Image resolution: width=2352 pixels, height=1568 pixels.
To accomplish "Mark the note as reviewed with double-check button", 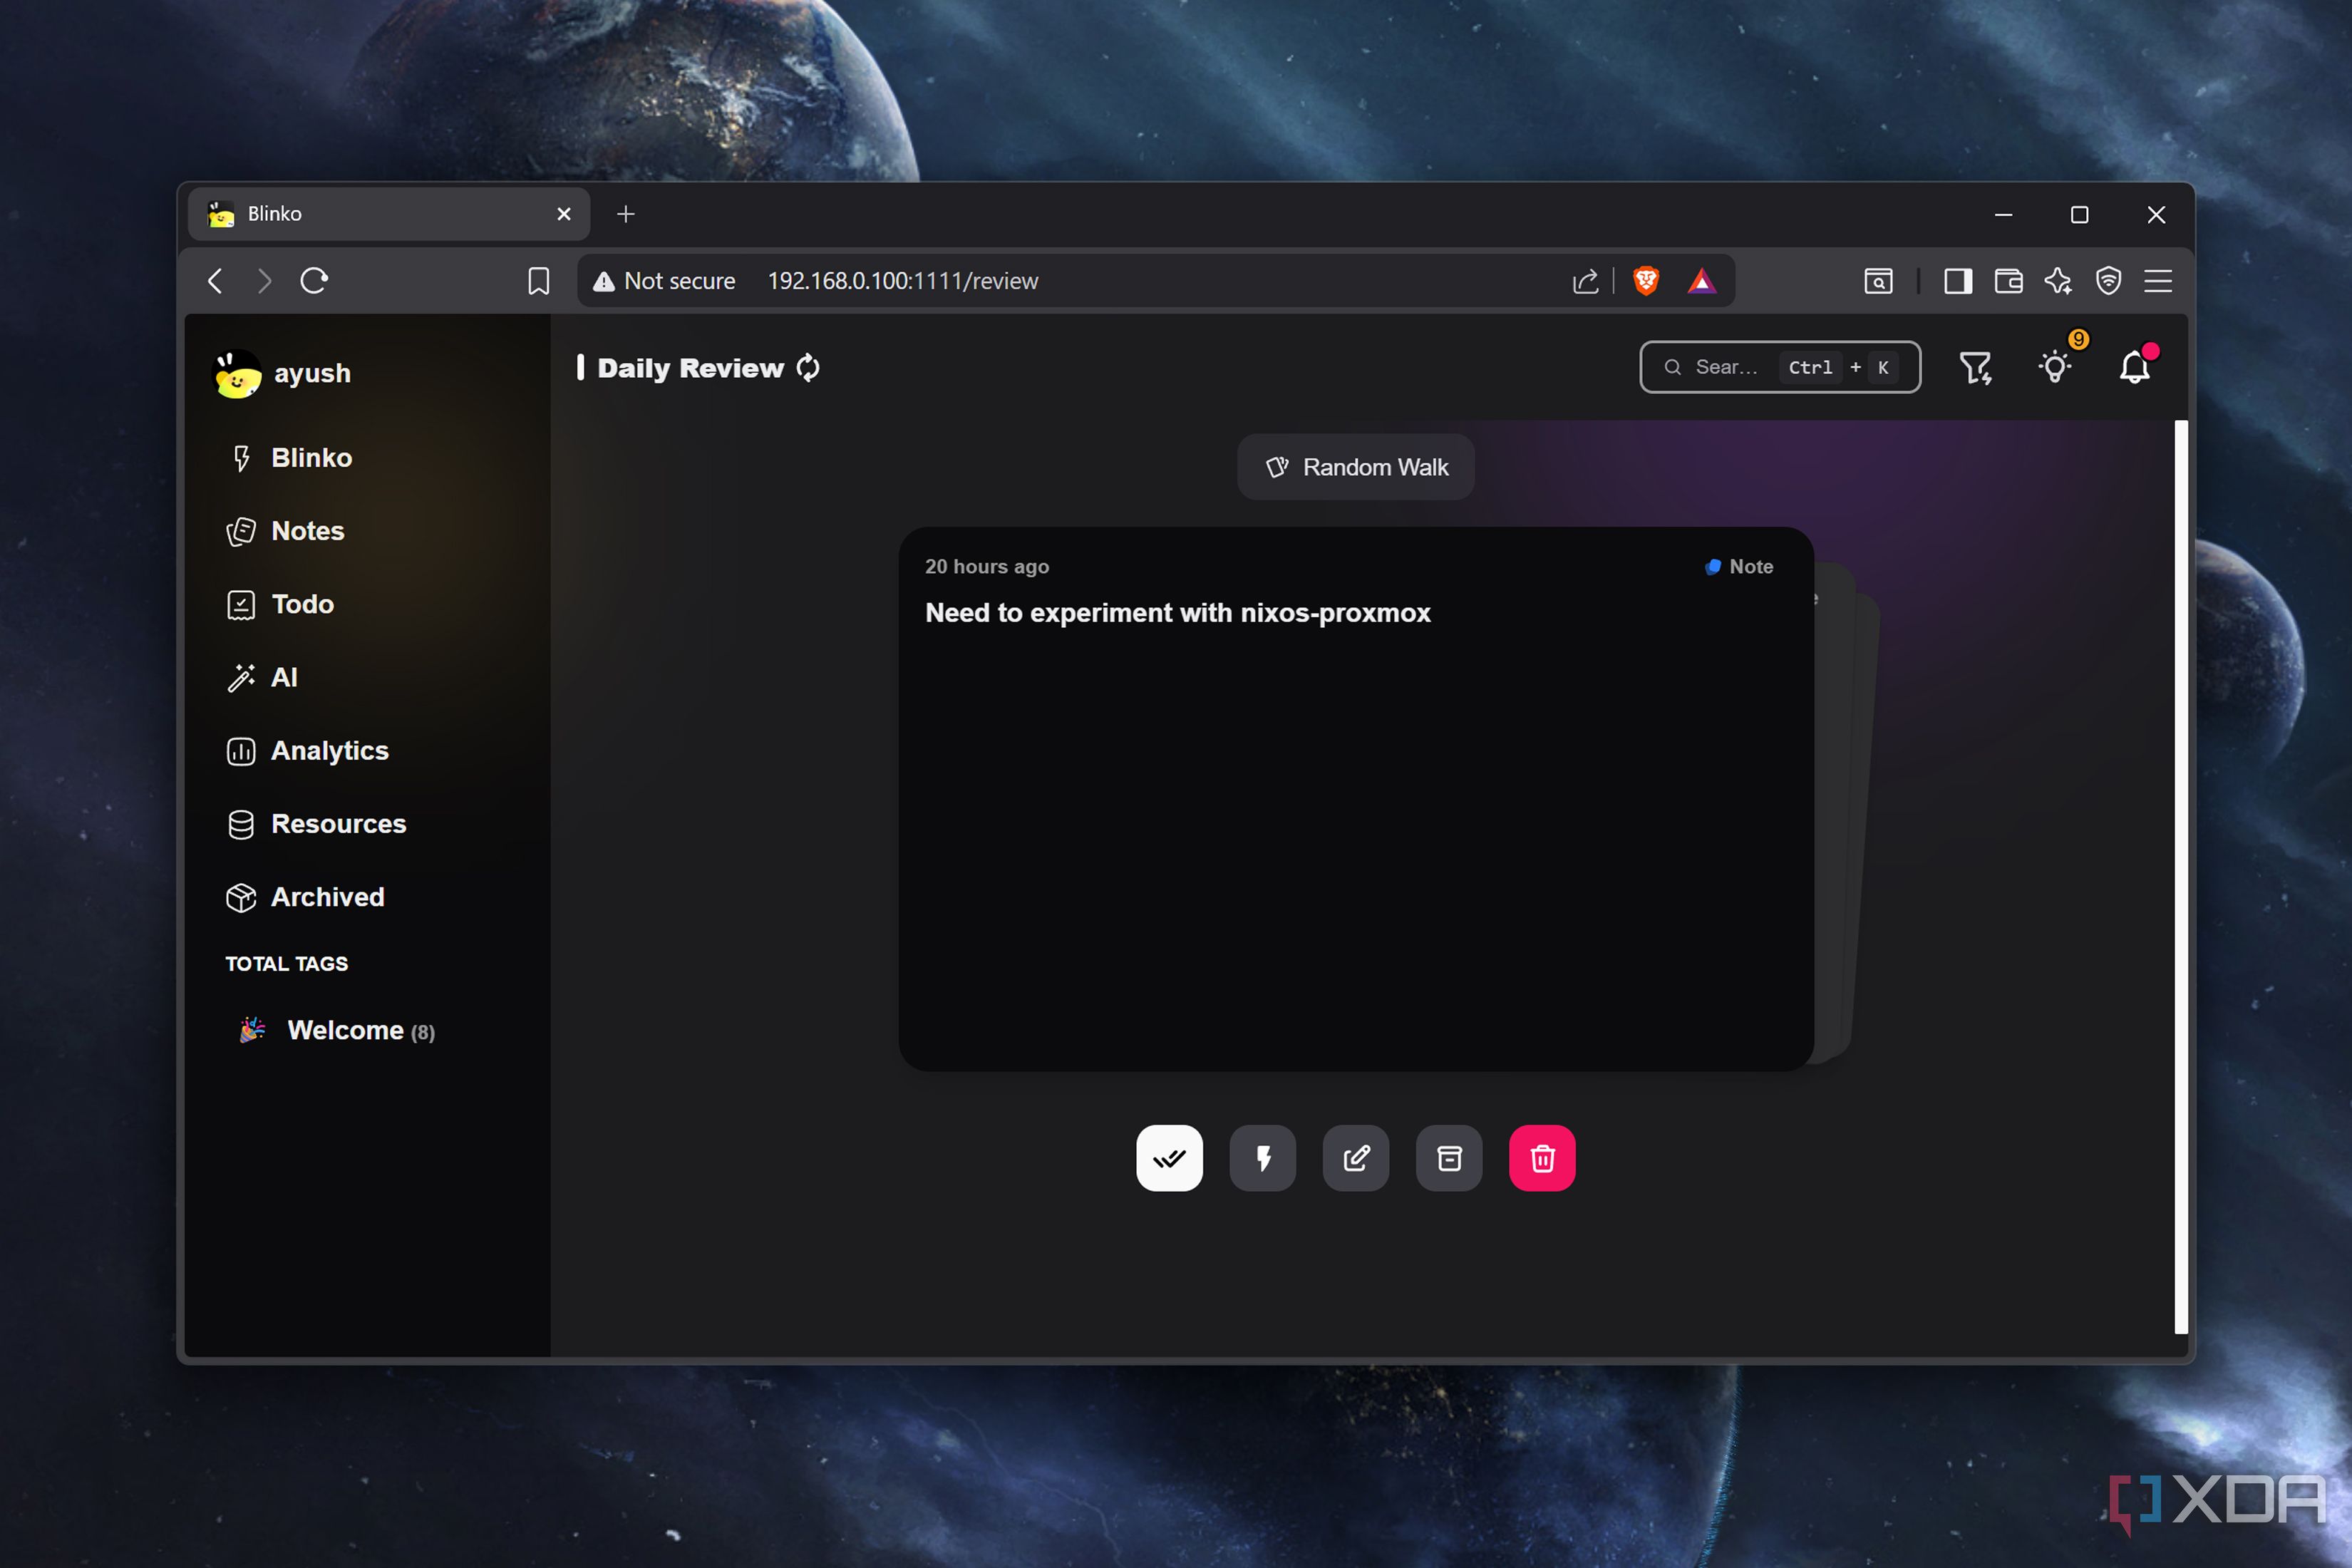I will (x=1169, y=1158).
